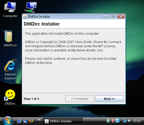Open the Windows Start orb

pyautogui.click(x=8, y=121)
